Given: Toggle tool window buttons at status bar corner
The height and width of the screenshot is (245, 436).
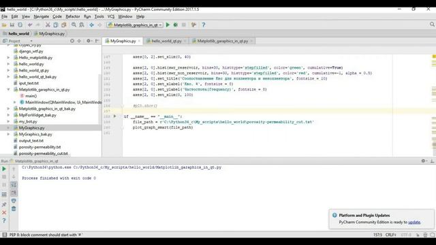Looking at the screenshot, I should (5, 235).
